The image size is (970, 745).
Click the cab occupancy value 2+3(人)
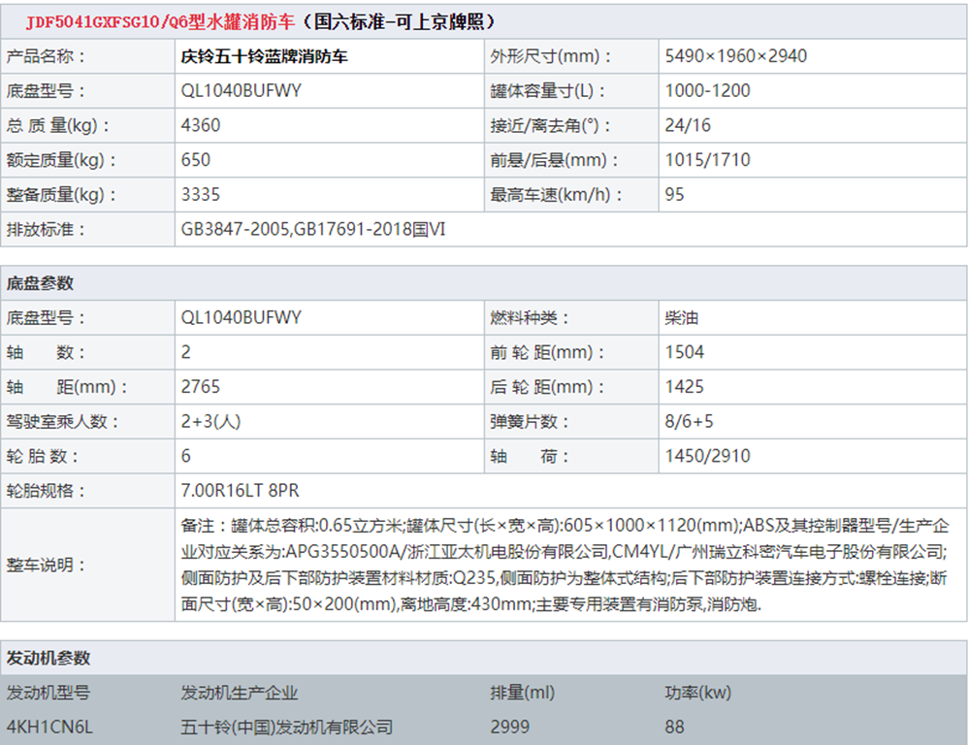[210, 422]
